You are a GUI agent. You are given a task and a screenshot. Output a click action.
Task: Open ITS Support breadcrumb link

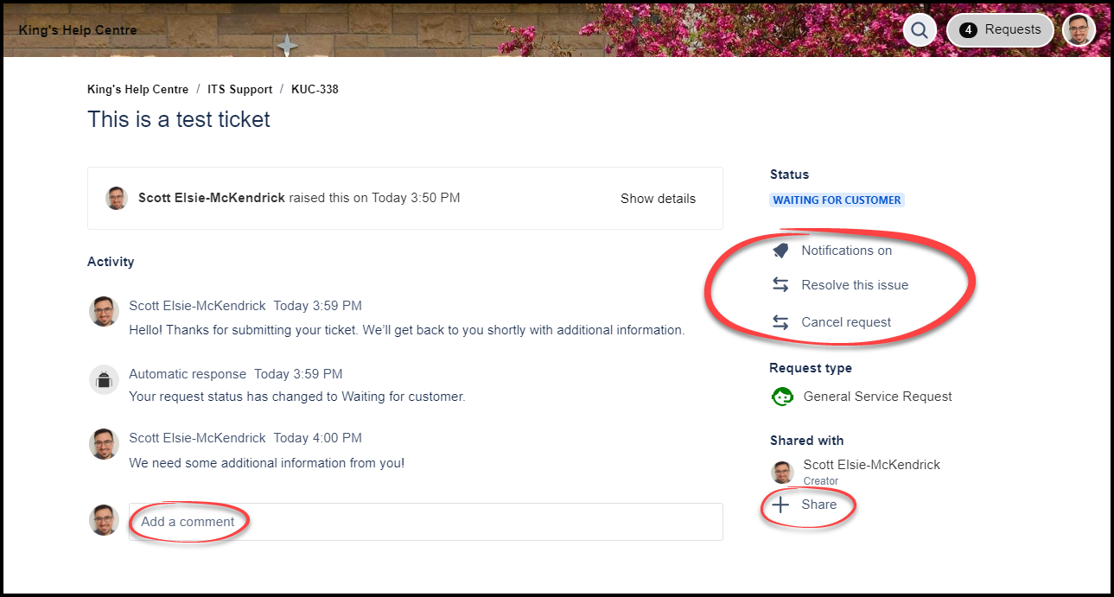tap(239, 89)
